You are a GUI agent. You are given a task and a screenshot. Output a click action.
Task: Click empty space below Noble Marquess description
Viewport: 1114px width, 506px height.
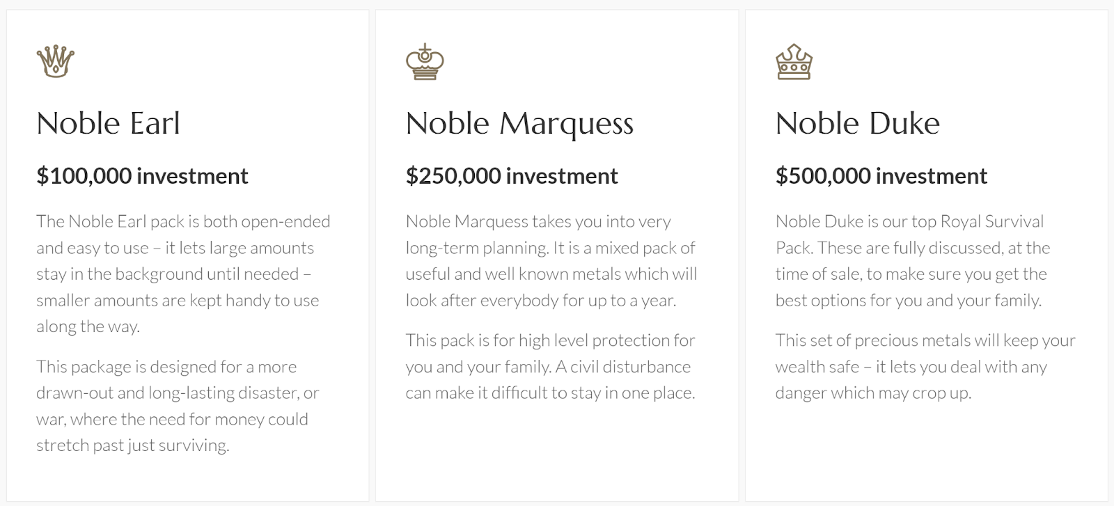pyautogui.click(x=557, y=452)
